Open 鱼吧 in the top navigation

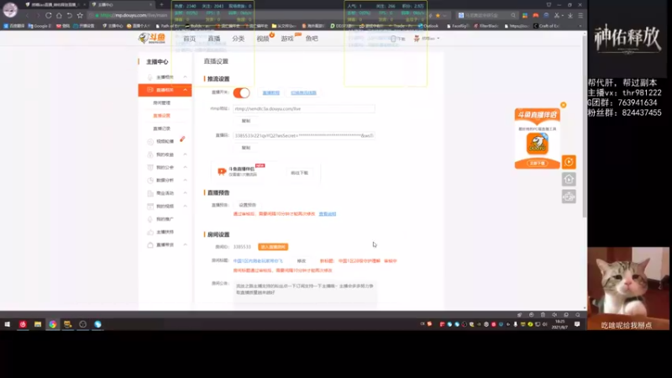pyautogui.click(x=312, y=39)
